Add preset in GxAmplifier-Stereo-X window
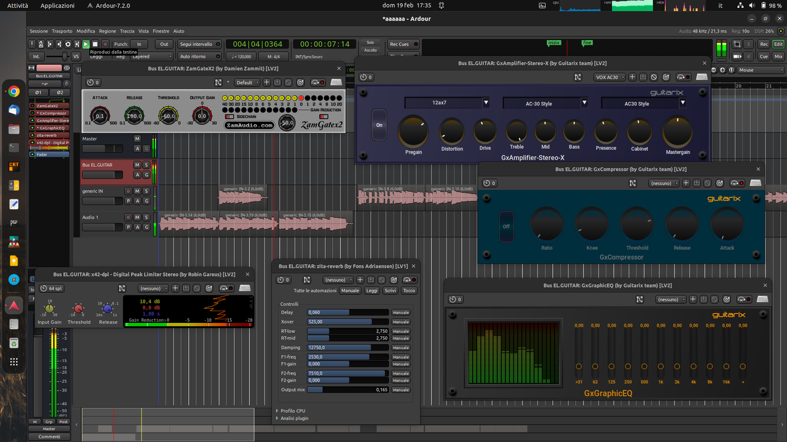Image resolution: width=787 pixels, height=442 pixels. 631,77
